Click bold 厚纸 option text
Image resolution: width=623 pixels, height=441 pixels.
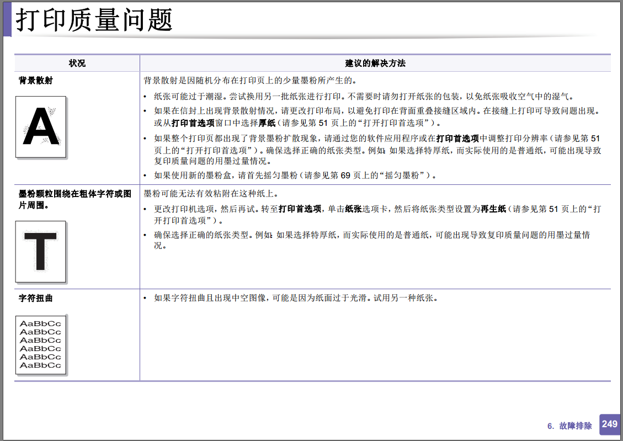click(x=267, y=123)
